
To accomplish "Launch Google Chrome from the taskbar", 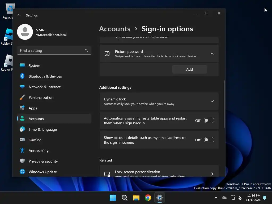I will point(148,198).
